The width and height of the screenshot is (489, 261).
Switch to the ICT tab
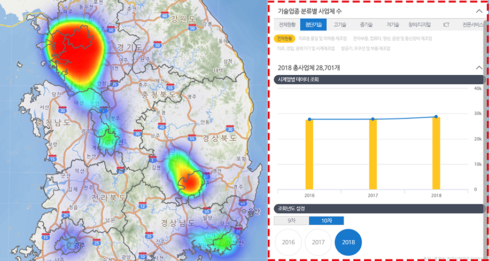446,25
